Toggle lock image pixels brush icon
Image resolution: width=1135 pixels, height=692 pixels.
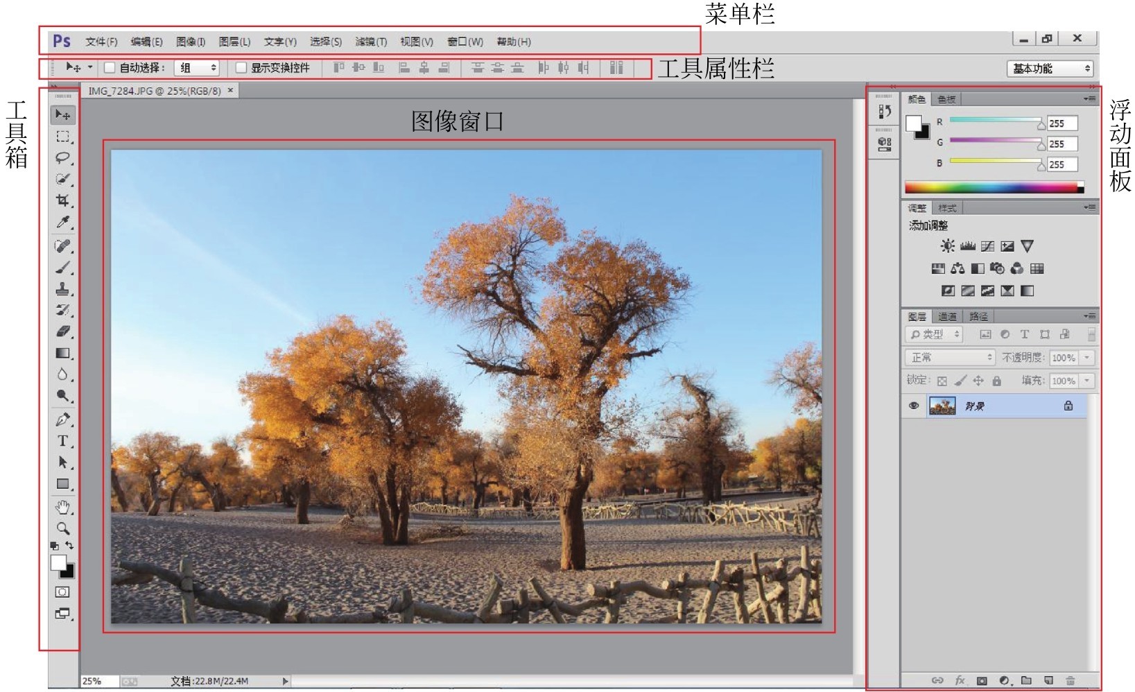(960, 381)
